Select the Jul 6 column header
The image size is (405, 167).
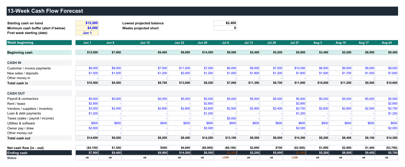225,43
